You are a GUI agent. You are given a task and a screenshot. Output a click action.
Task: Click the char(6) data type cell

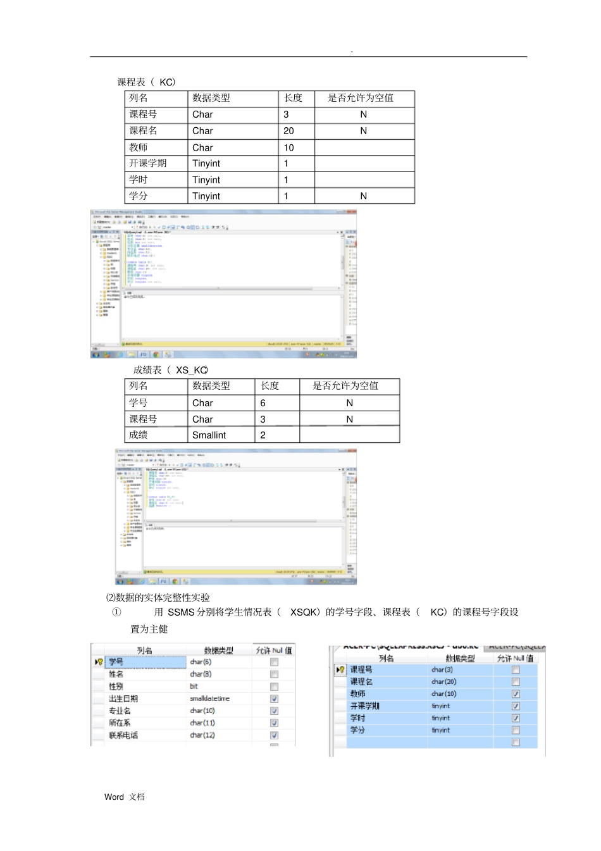[x=220, y=662]
